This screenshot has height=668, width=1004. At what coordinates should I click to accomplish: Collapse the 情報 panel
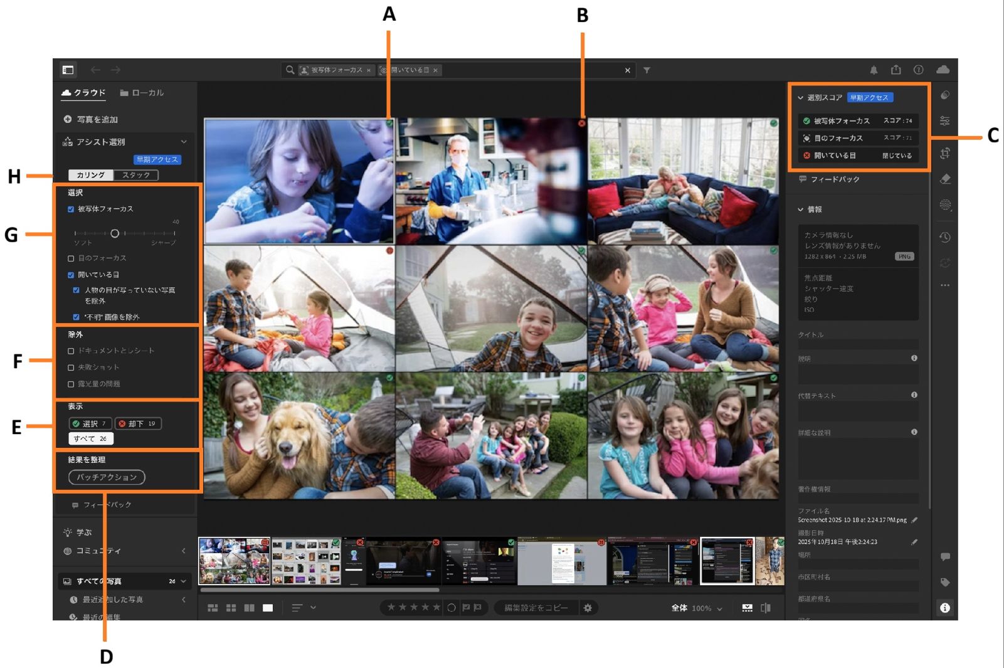pyautogui.click(x=800, y=210)
